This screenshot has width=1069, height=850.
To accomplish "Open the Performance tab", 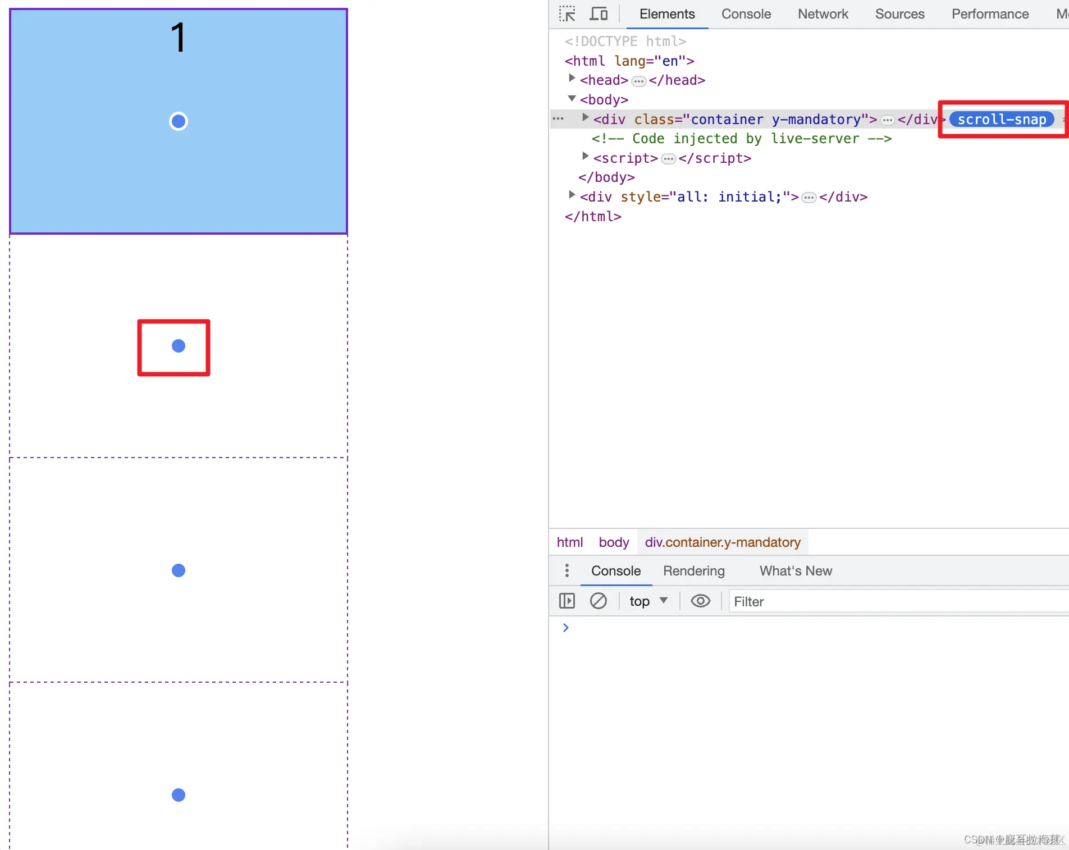I will coord(990,14).
